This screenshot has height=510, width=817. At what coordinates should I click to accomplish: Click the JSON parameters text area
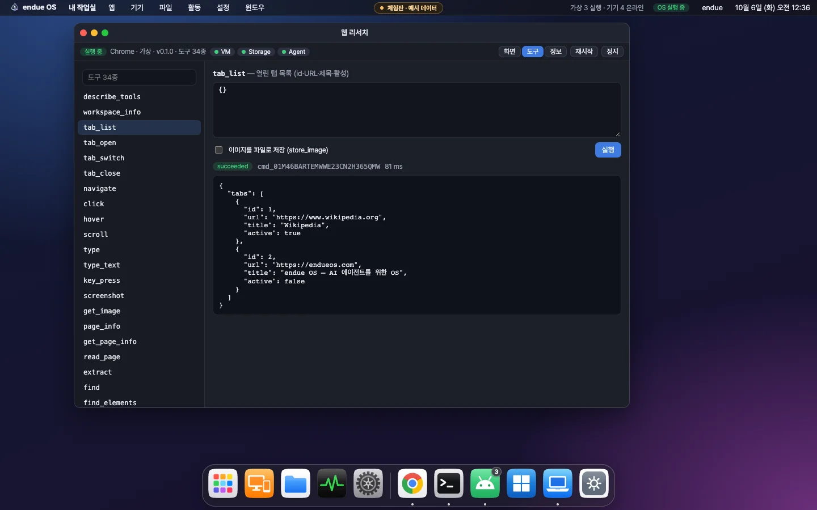(x=416, y=110)
